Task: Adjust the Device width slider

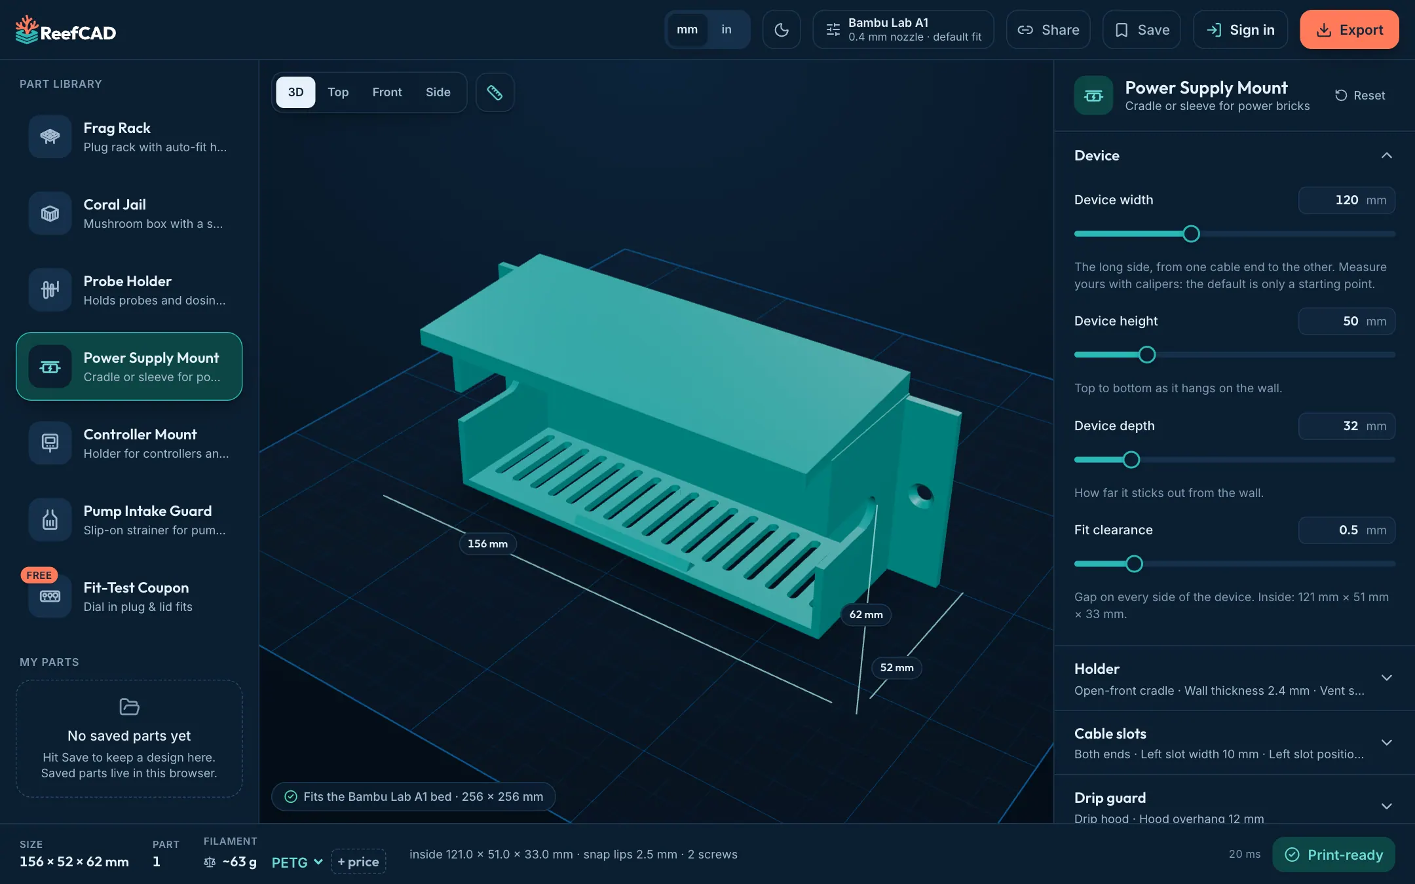Action: pos(1234,234)
